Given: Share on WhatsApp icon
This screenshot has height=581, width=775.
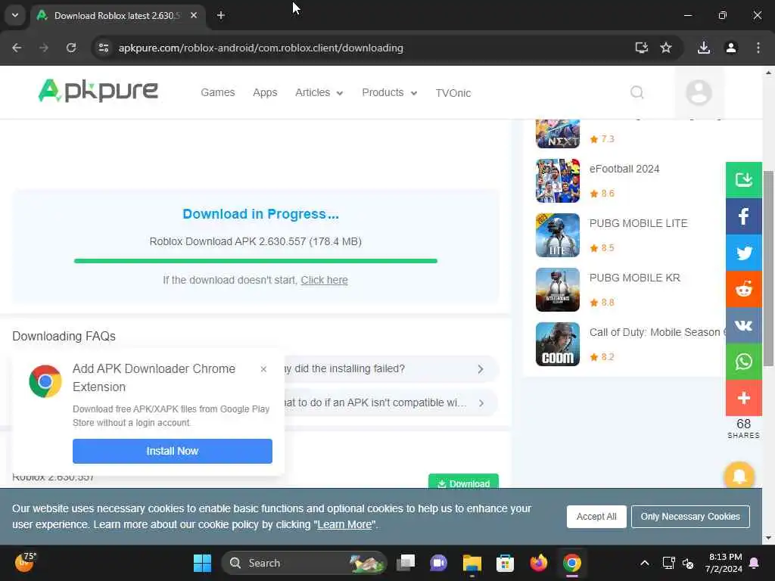Looking at the screenshot, I should point(743,362).
